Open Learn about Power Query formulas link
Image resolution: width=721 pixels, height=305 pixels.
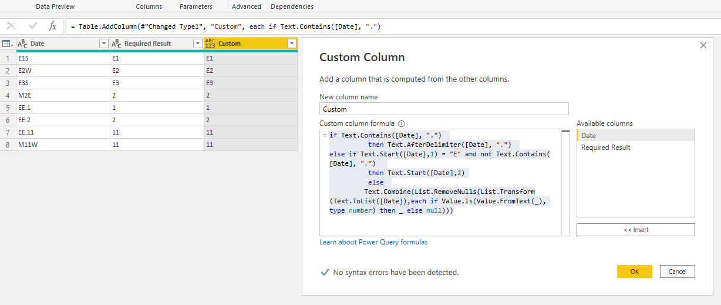(373, 242)
